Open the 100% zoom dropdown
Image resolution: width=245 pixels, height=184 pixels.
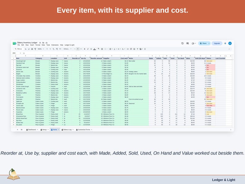click(41, 49)
